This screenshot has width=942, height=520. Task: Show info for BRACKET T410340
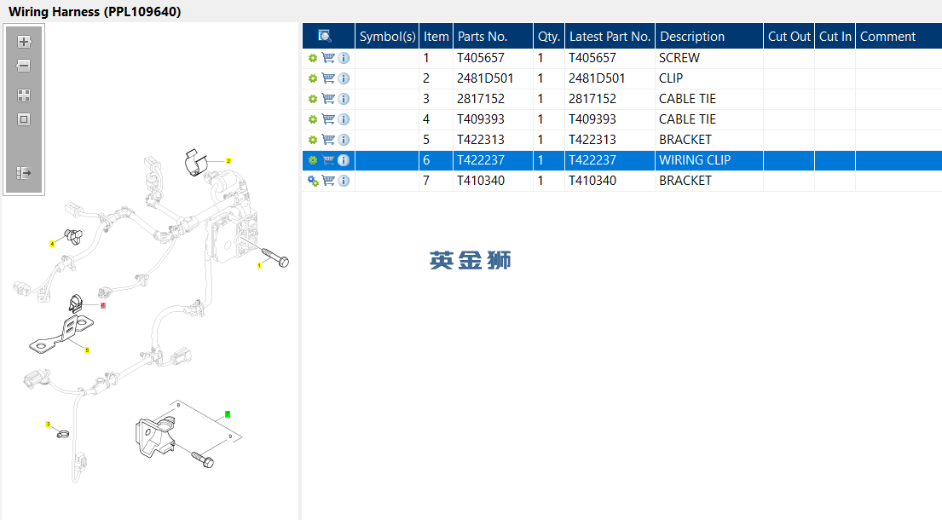(x=344, y=181)
